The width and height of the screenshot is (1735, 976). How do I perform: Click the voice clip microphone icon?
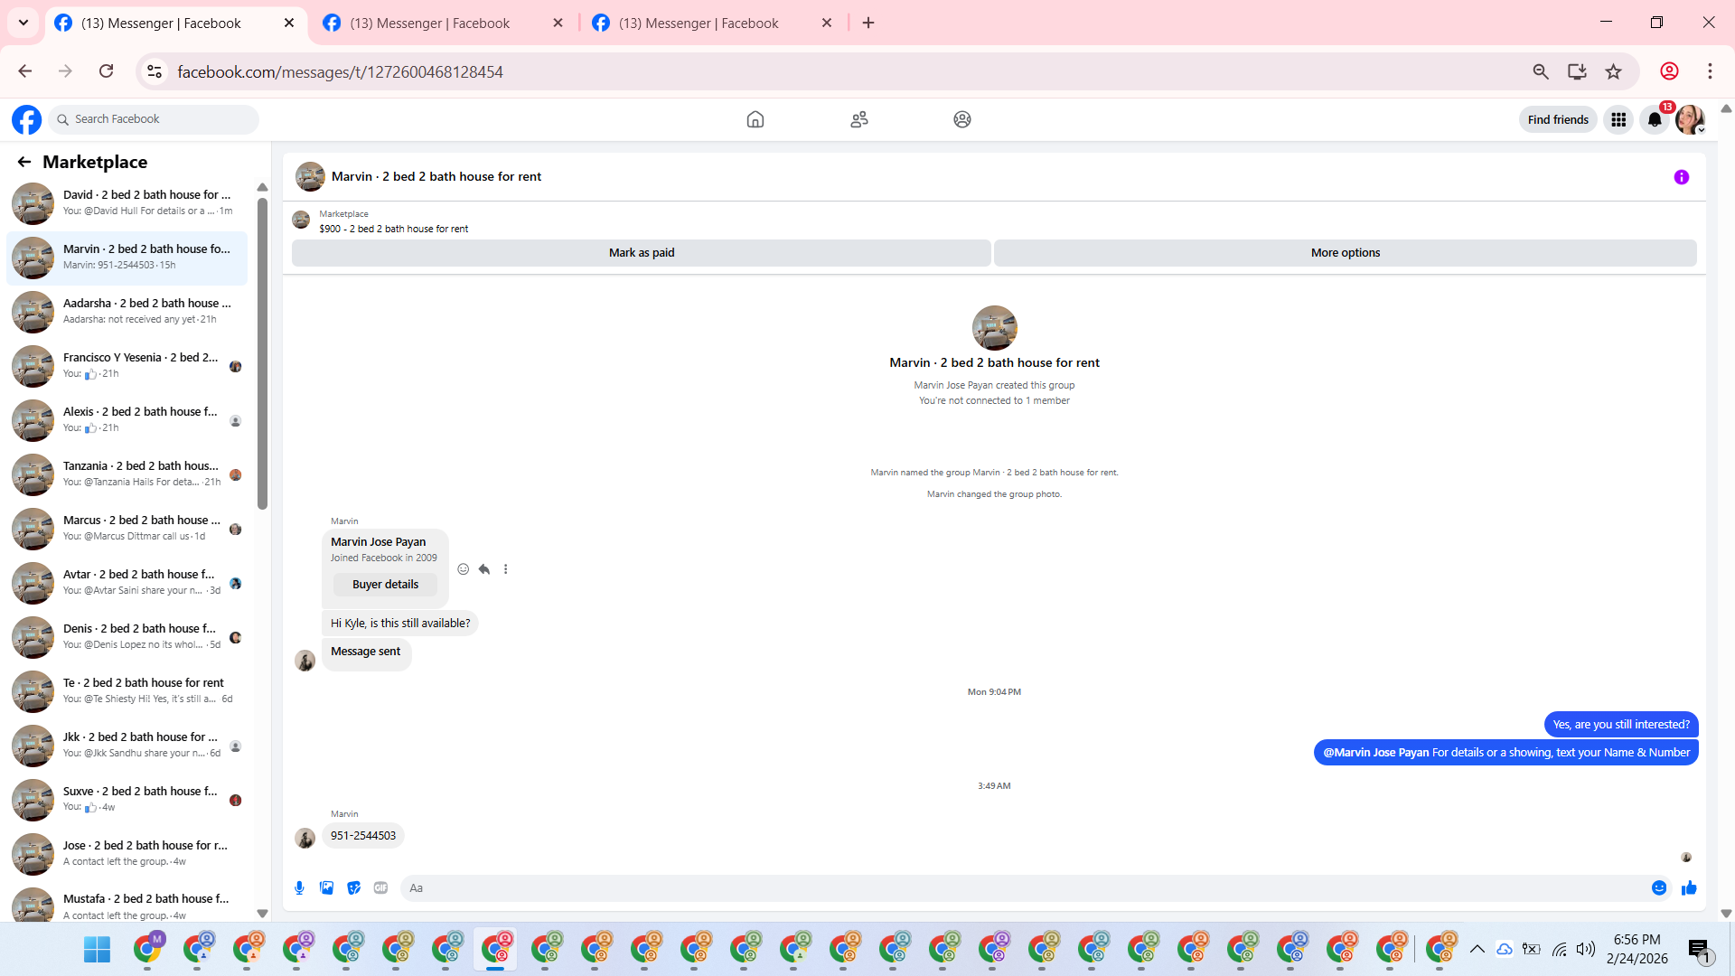[299, 888]
